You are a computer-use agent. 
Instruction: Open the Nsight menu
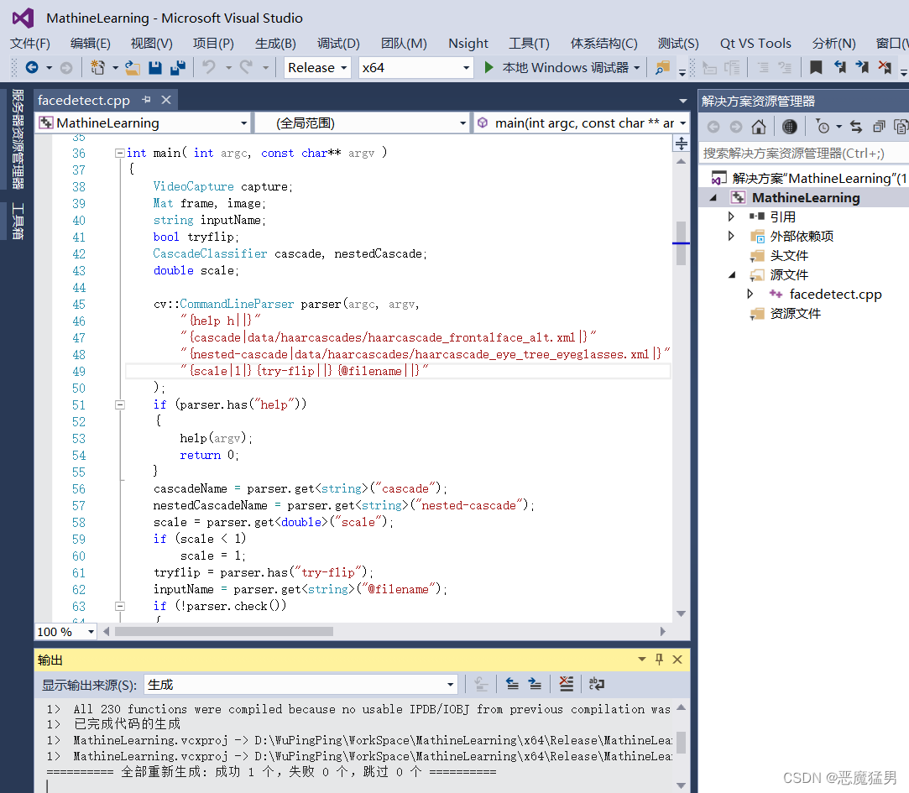468,43
